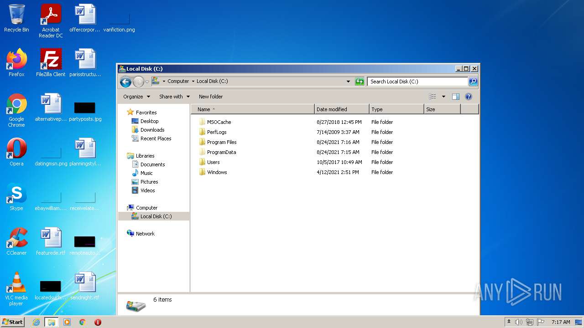Click the Back navigation arrow
The image size is (584, 328).
pos(125,82)
